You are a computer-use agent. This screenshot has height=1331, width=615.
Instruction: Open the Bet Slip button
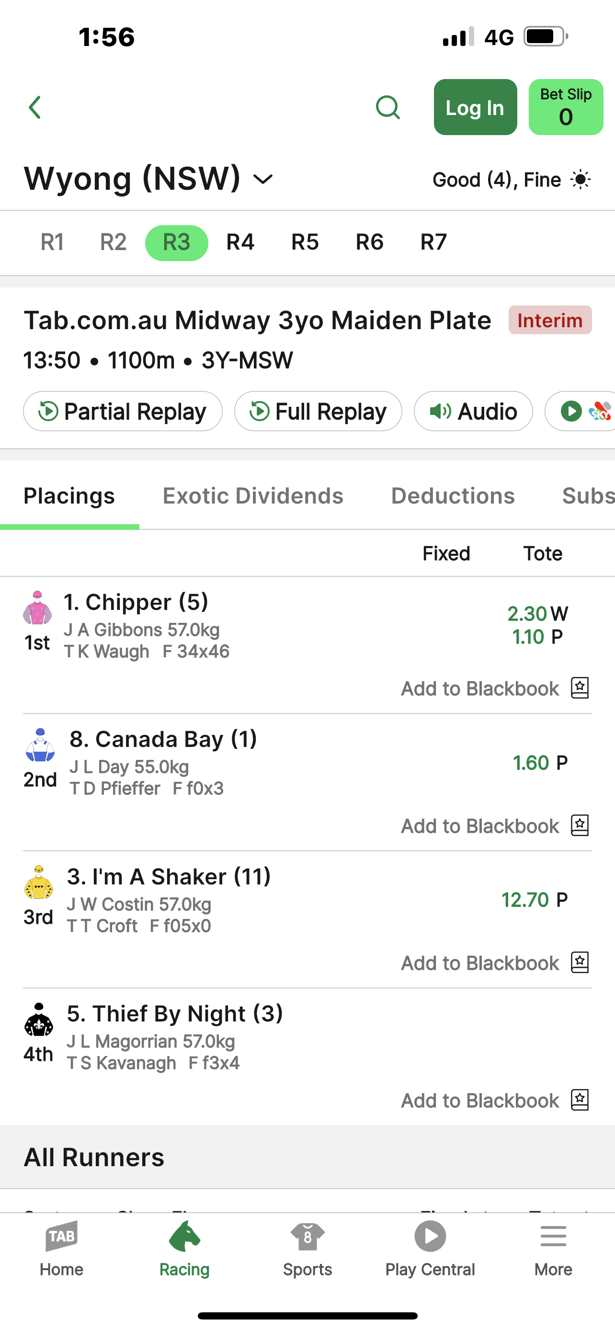[x=566, y=107]
